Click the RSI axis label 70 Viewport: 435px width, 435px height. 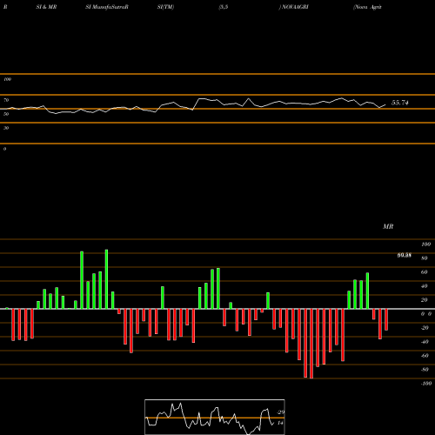point(6,100)
